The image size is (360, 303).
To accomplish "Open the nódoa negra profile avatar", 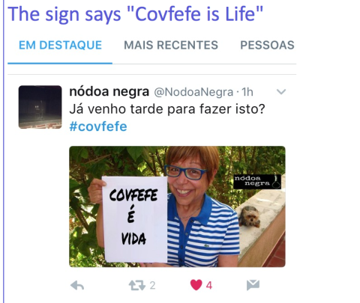I will click(x=40, y=107).
